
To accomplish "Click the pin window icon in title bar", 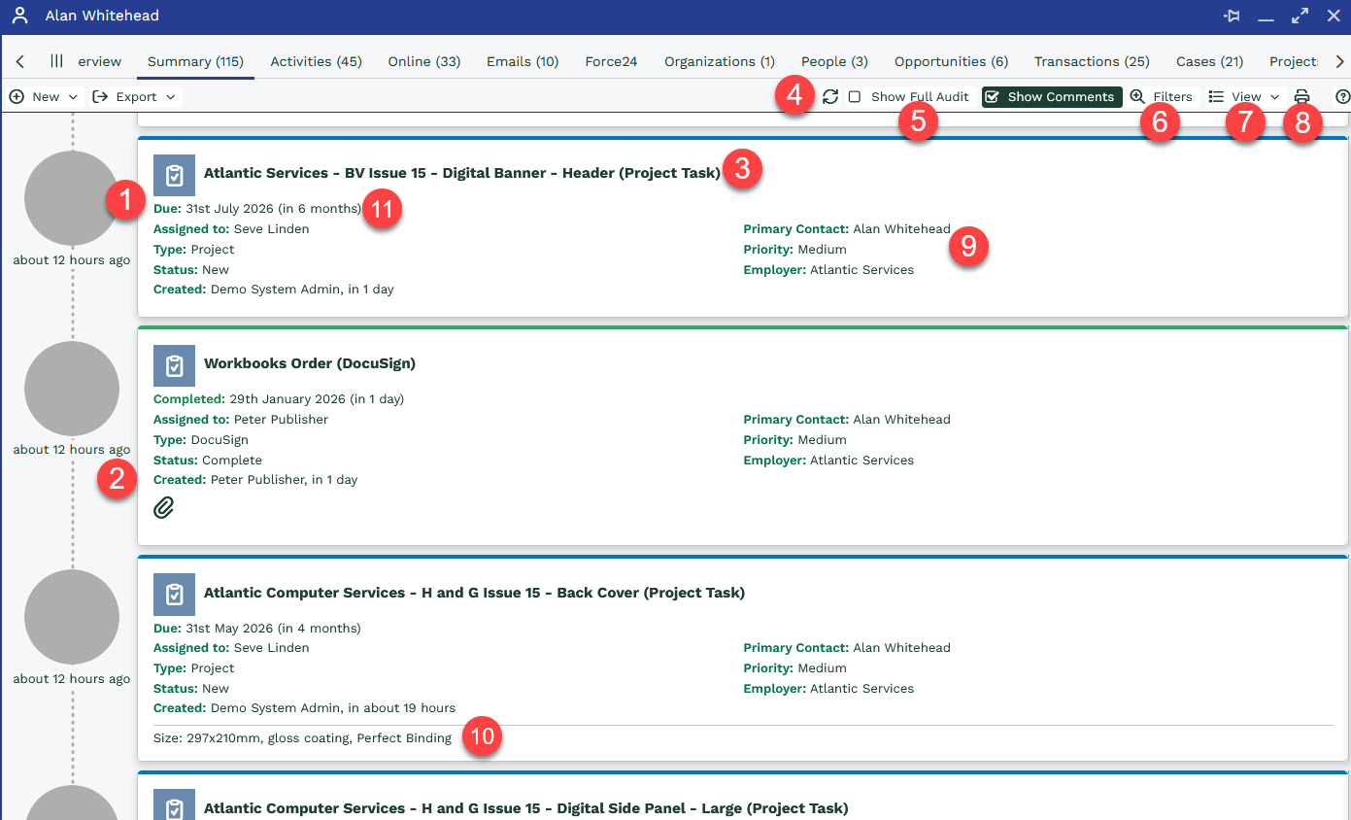I will (1233, 17).
